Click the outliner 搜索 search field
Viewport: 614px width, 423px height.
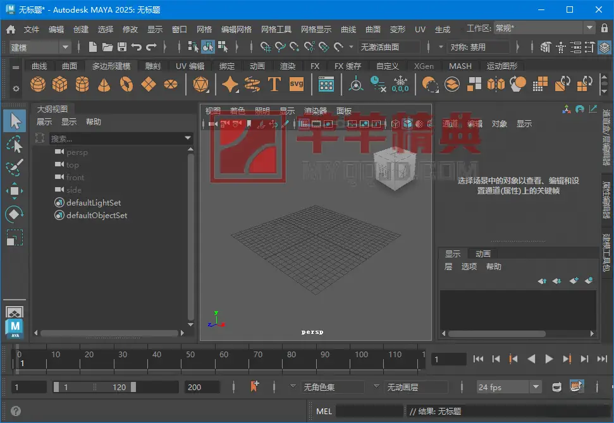(x=116, y=138)
